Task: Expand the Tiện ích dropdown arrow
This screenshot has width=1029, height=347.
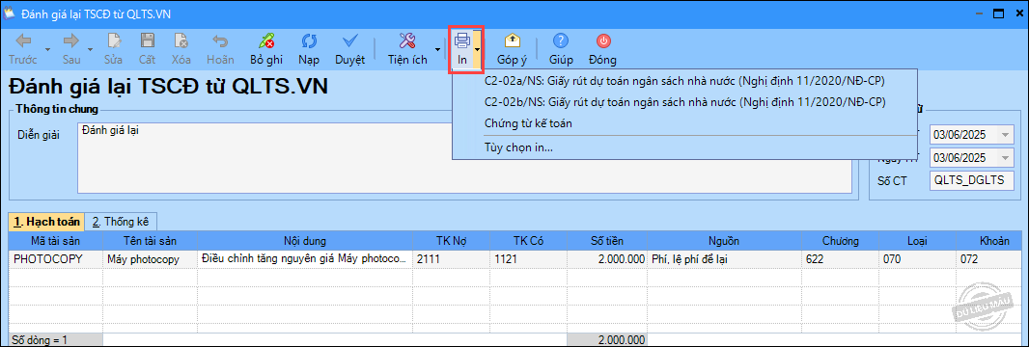Action: click(437, 49)
